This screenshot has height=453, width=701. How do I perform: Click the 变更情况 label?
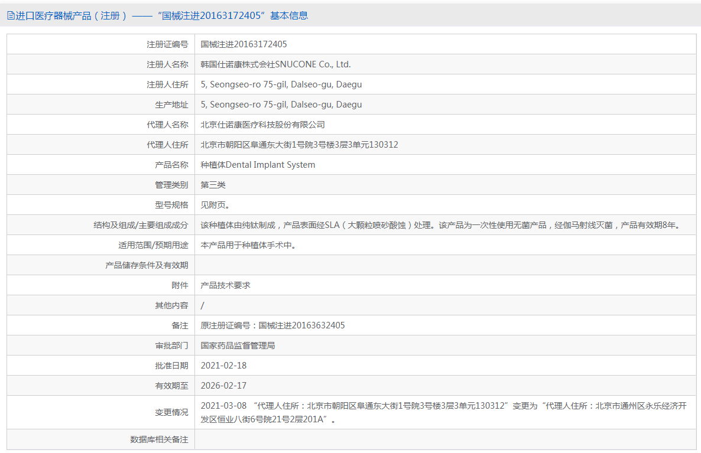tap(171, 413)
